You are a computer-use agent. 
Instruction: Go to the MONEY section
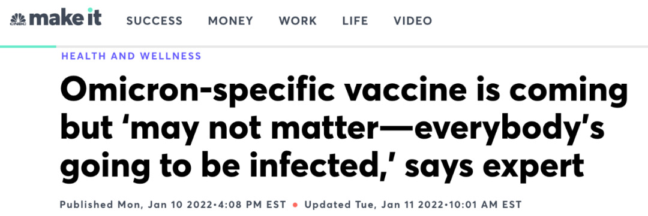(230, 20)
